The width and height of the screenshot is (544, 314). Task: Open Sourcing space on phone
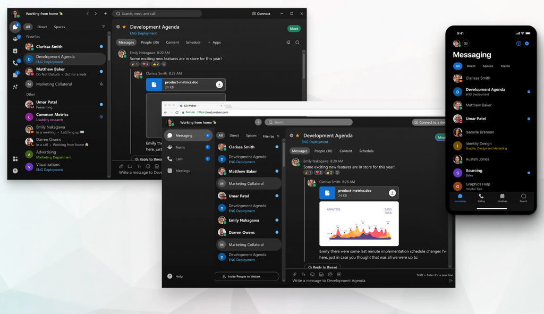(491, 173)
